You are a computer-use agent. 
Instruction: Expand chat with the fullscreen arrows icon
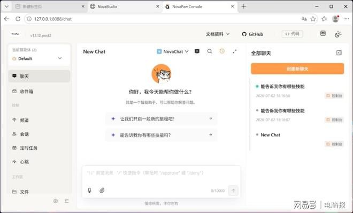click(235, 51)
